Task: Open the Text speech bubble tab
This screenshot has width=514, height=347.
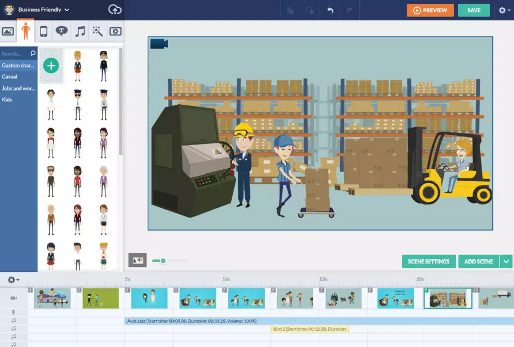Action: [61, 31]
